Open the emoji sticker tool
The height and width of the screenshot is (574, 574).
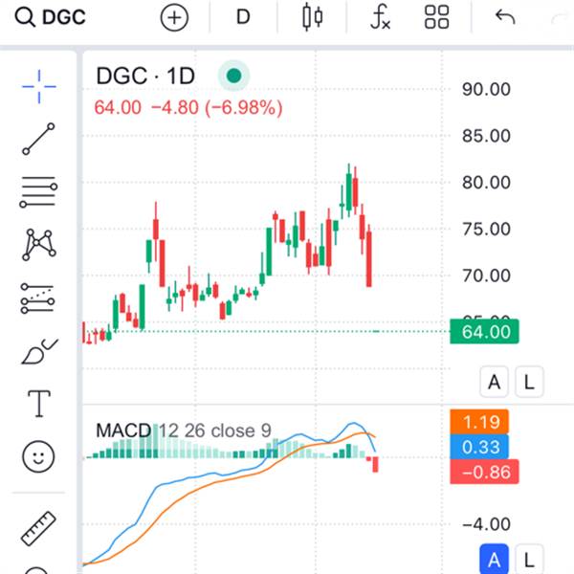38,456
